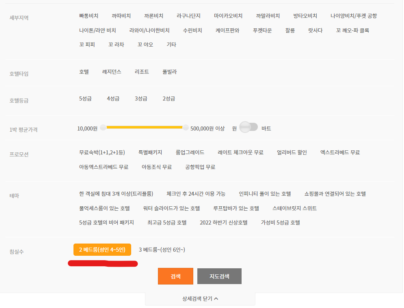Filter hotel type by 레지던스
This screenshot has height=308, width=404.
pos(112,72)
